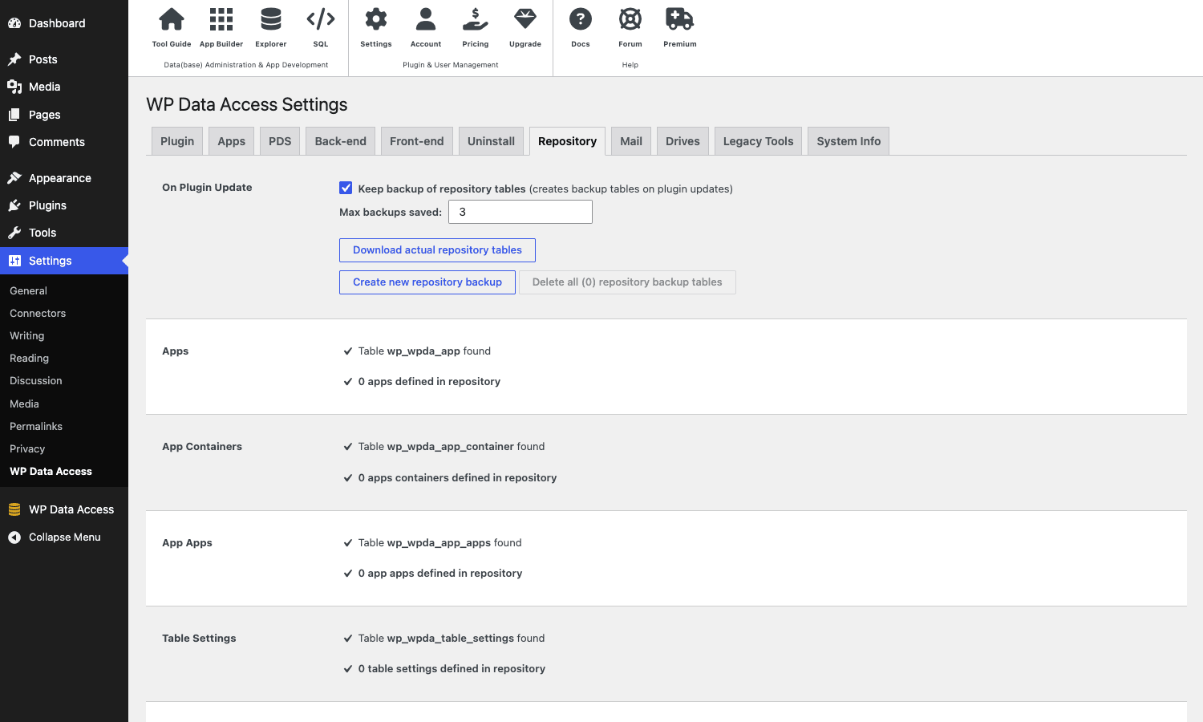Click the Settings gear icon in toolbar

coord(376,18)
